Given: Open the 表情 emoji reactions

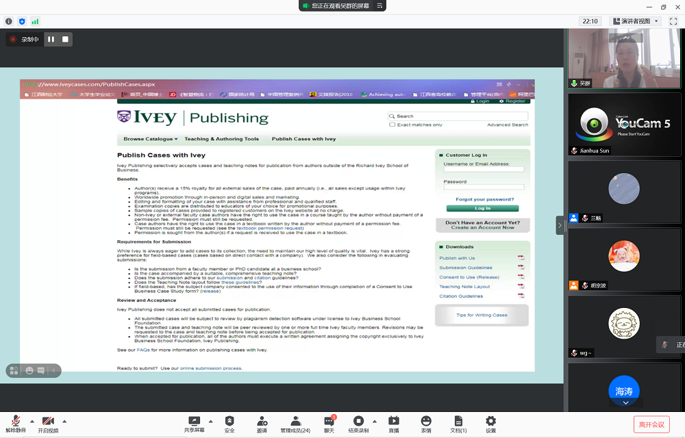Looking at the screenshot, I should [426, 424].
